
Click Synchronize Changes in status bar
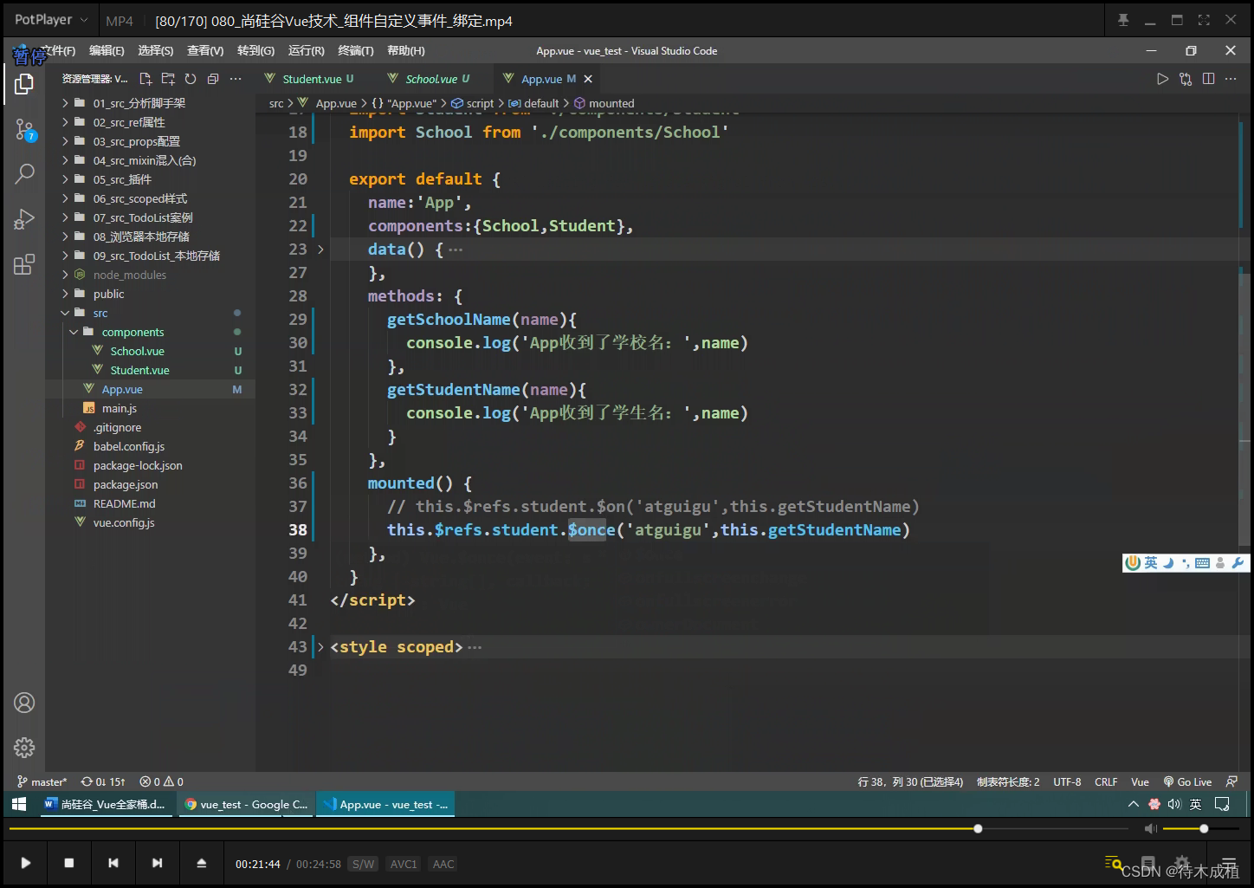tap(103, 781)
